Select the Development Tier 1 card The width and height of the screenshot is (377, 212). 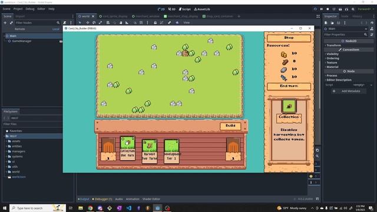[171, 151]
